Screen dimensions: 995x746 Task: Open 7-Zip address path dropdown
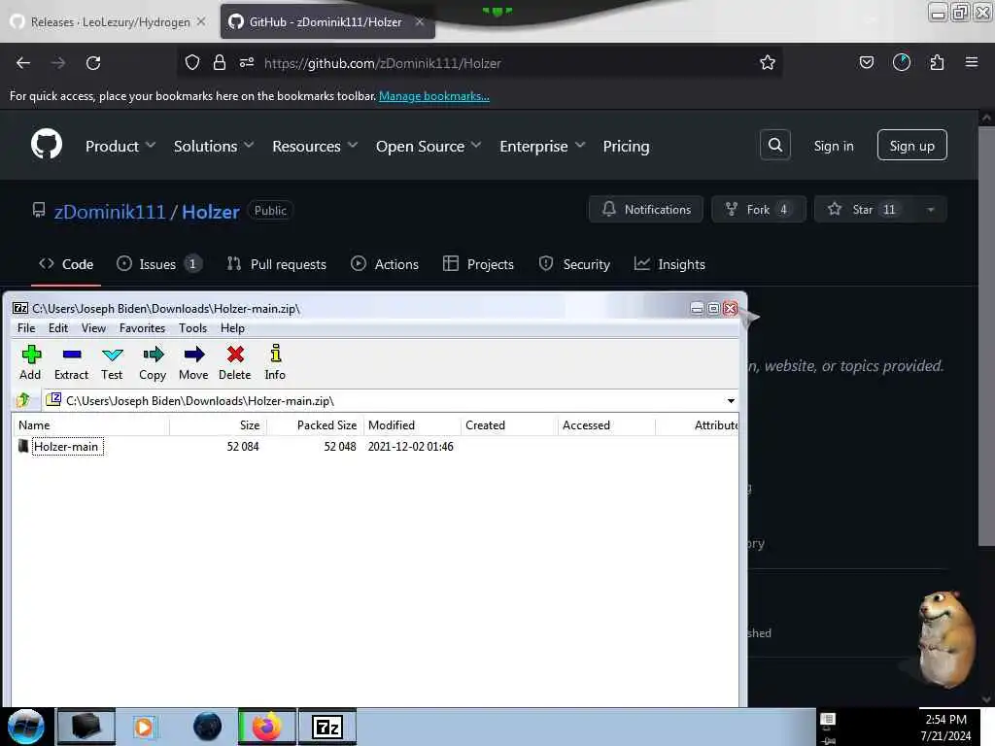tap(731, 401)
